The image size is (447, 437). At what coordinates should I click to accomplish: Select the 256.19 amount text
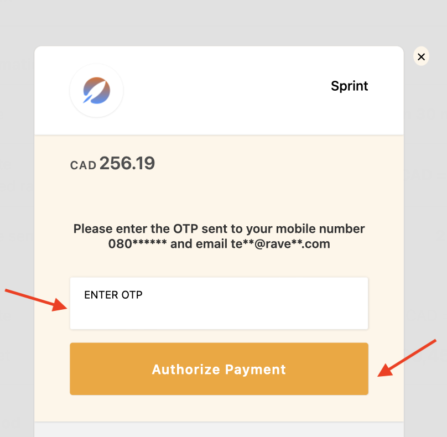coord(127,164)
